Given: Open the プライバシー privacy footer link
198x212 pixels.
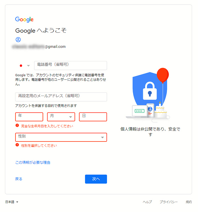Looking at the screenshot, I should point(169,202).
